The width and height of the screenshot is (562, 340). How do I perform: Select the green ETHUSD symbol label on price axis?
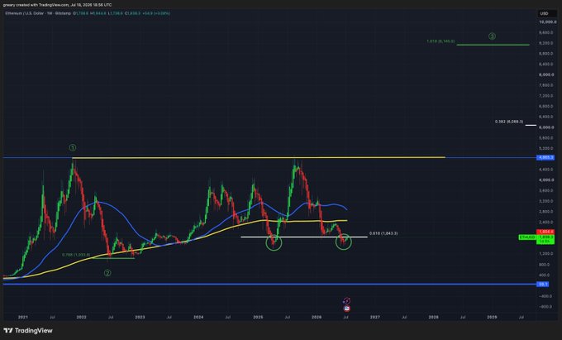527,237
